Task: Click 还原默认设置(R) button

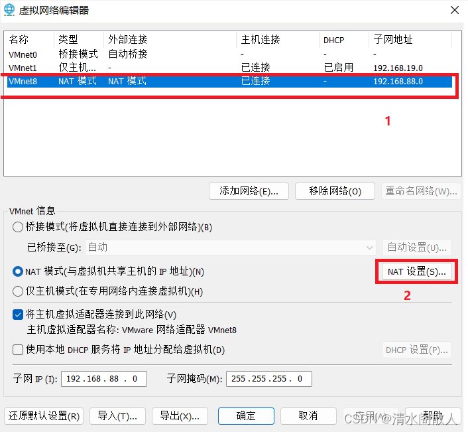Action: click(44, 416)
